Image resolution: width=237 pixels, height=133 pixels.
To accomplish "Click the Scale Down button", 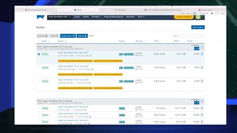I will (68, 36).
